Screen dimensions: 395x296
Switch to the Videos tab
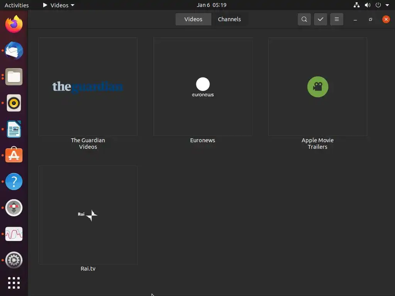coord(193,19)
